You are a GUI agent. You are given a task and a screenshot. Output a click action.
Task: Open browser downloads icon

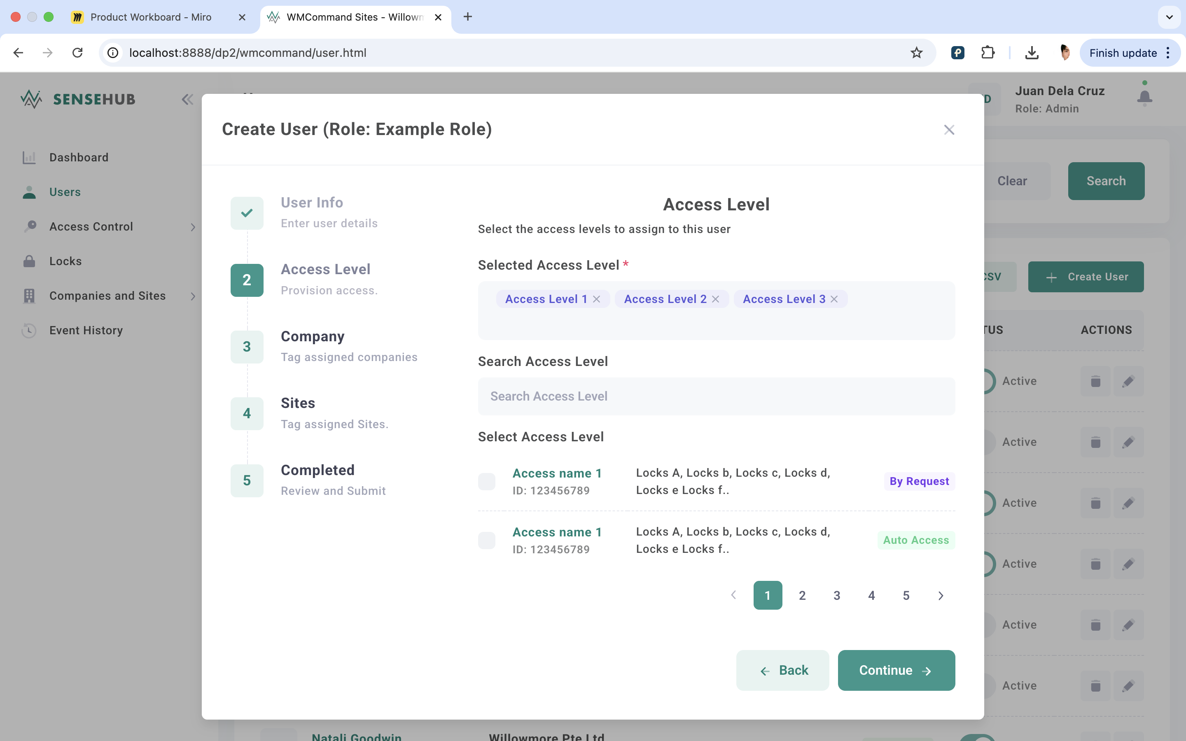1032,52
